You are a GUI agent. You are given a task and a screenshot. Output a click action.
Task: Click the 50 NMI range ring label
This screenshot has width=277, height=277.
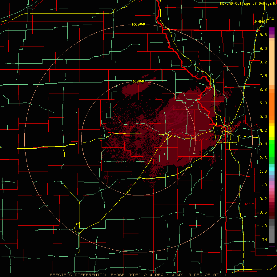[x=138, y=82]
